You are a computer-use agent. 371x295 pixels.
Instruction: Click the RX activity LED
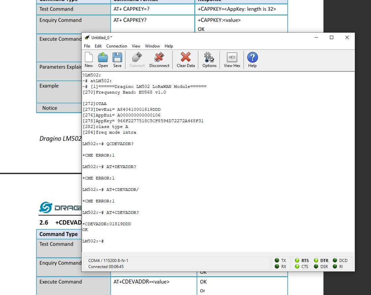coord(277,266)
